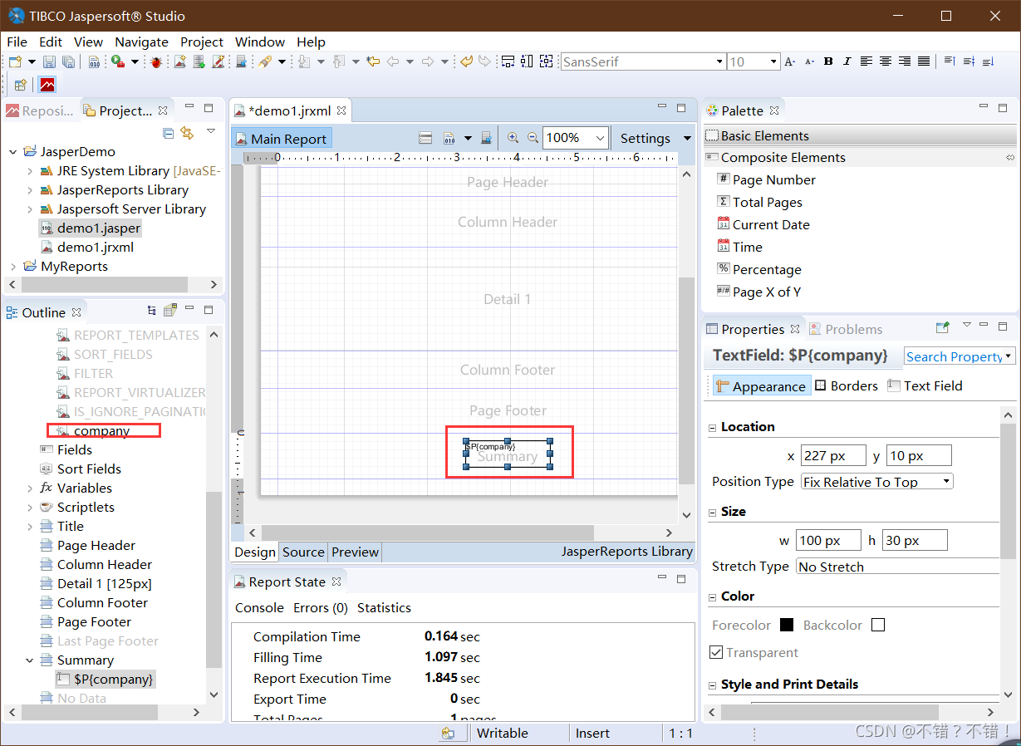The width and height of the screenshot is (1021, 746).
Task: Select the company parameter in Outline
Action: click(x=93, y=430)
